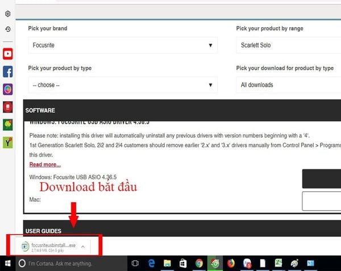Click the white Mac download button
Image resolution: width=341 pixels, height=271 pixels.
(322, 201)
